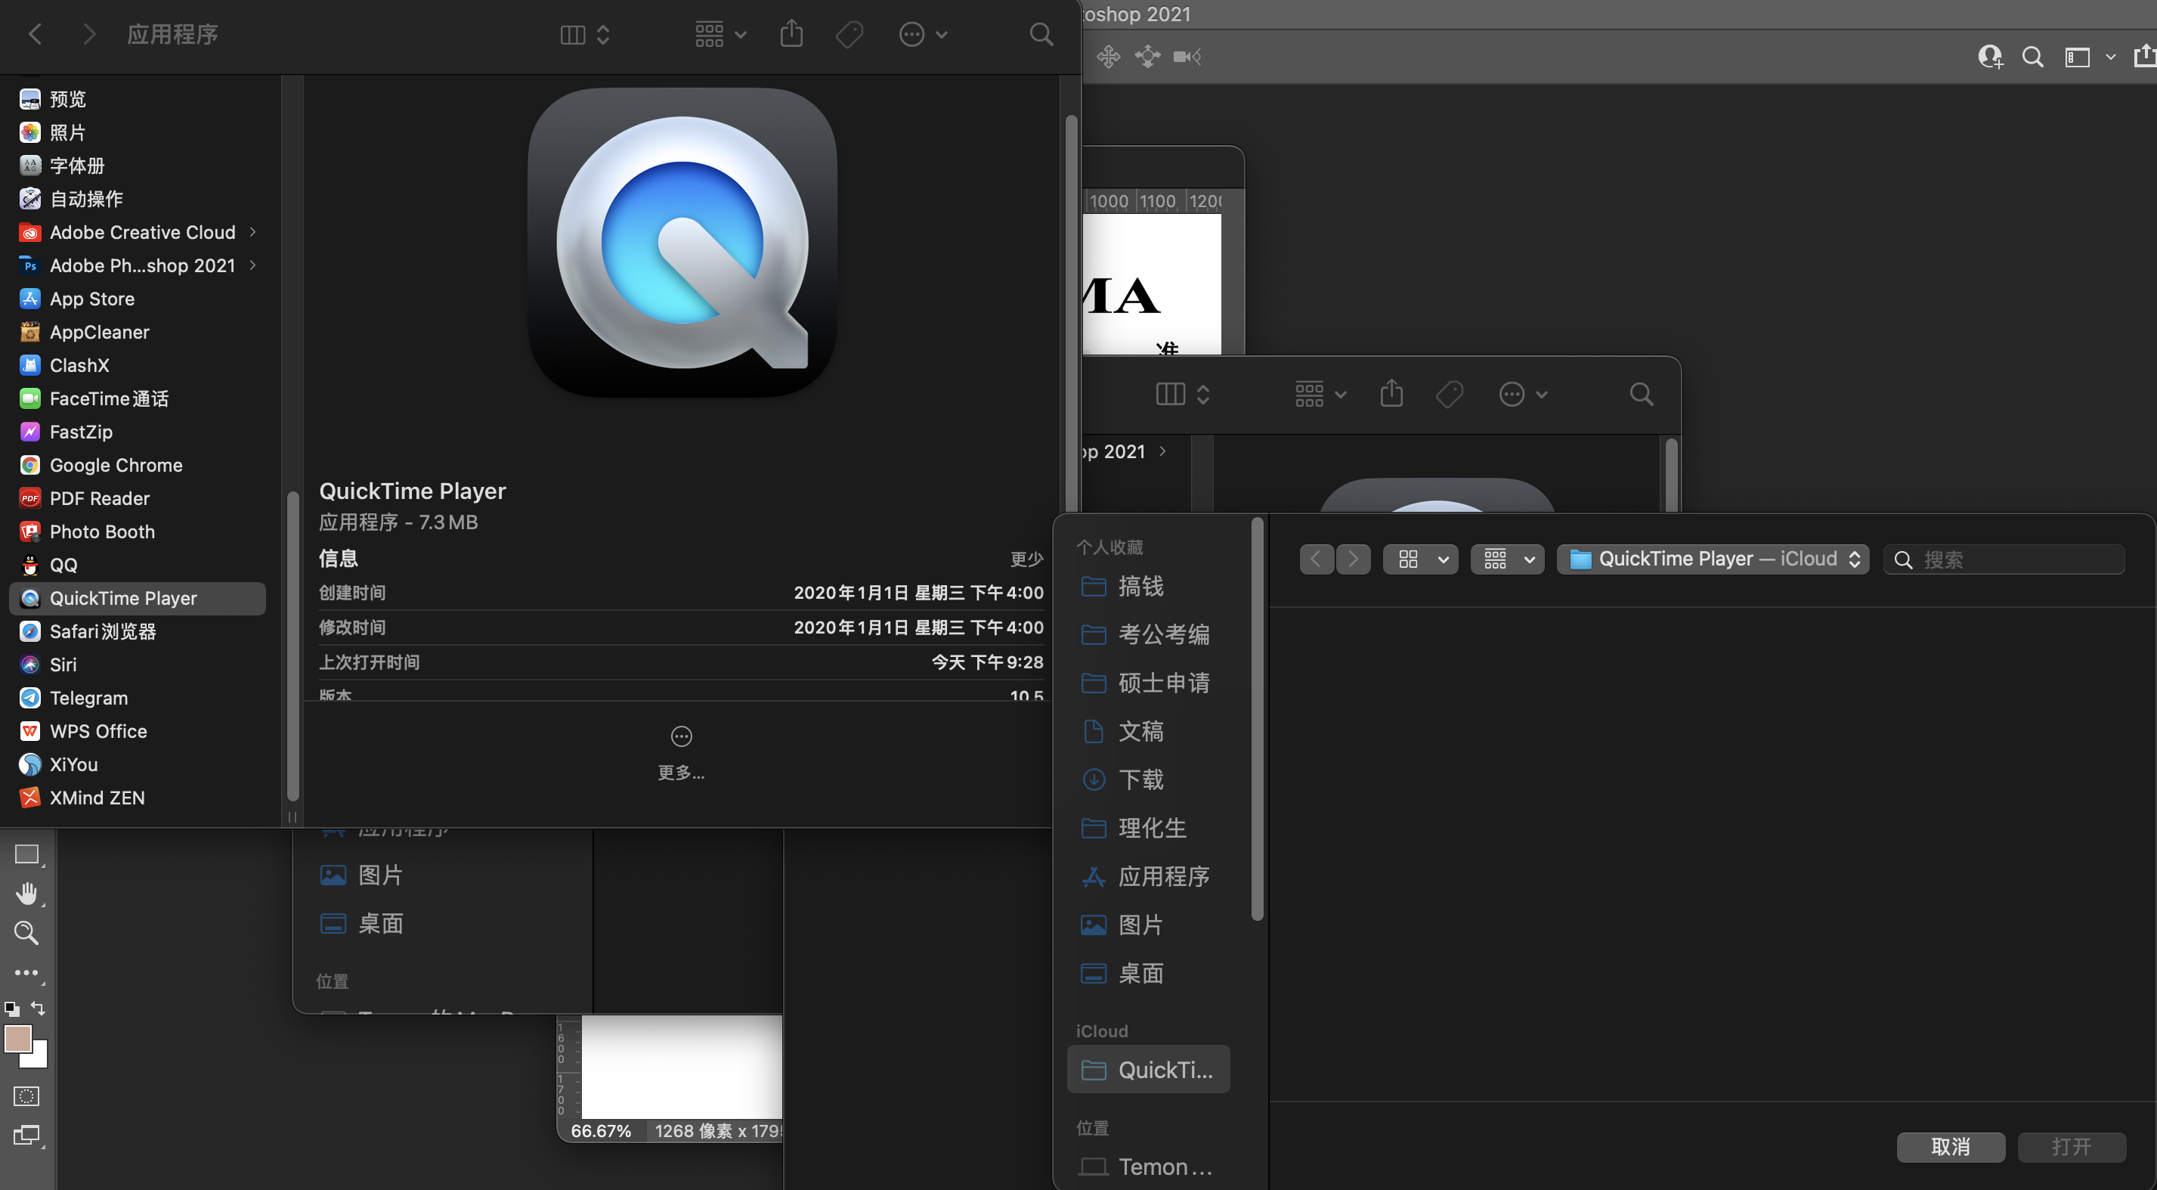Click 更少 to show less info

click(1026, 559)
